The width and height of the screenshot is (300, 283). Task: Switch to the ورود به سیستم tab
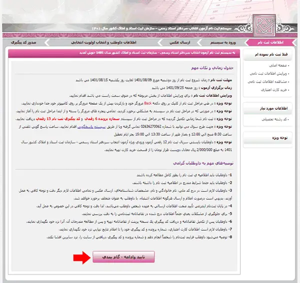click(x=222, y=43)
